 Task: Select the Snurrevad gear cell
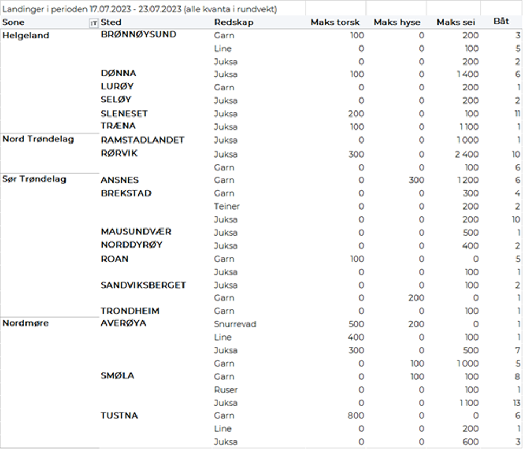235,324
